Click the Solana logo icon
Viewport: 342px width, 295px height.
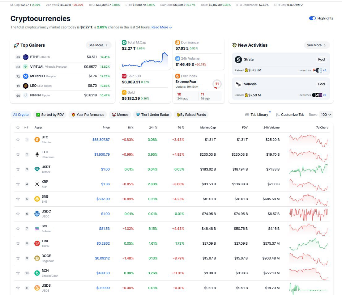click(37, 229)
